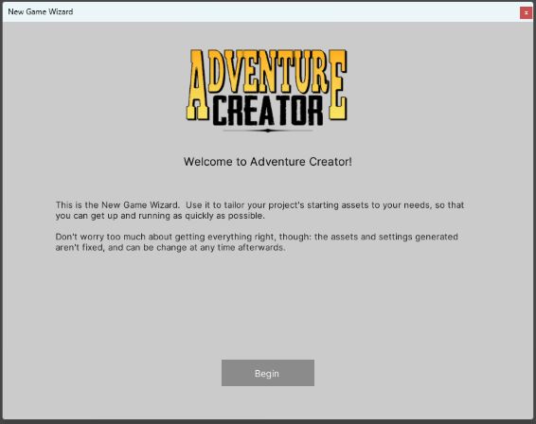Click the line starting 'Don't worry too much'
The height and width of the screenshot is (424, 536).
[257, 237]
